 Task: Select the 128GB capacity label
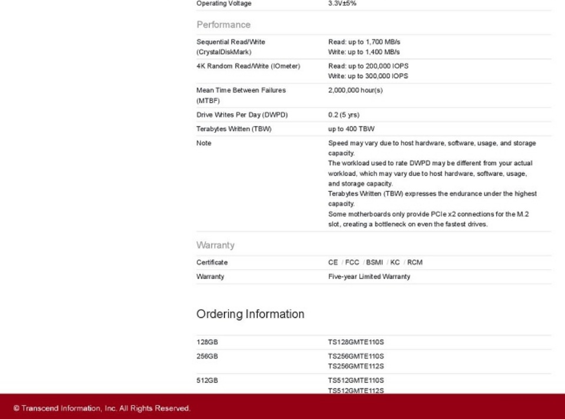point(207,342)
